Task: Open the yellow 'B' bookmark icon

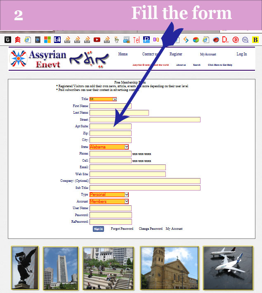Action: [x=255, y=40]
